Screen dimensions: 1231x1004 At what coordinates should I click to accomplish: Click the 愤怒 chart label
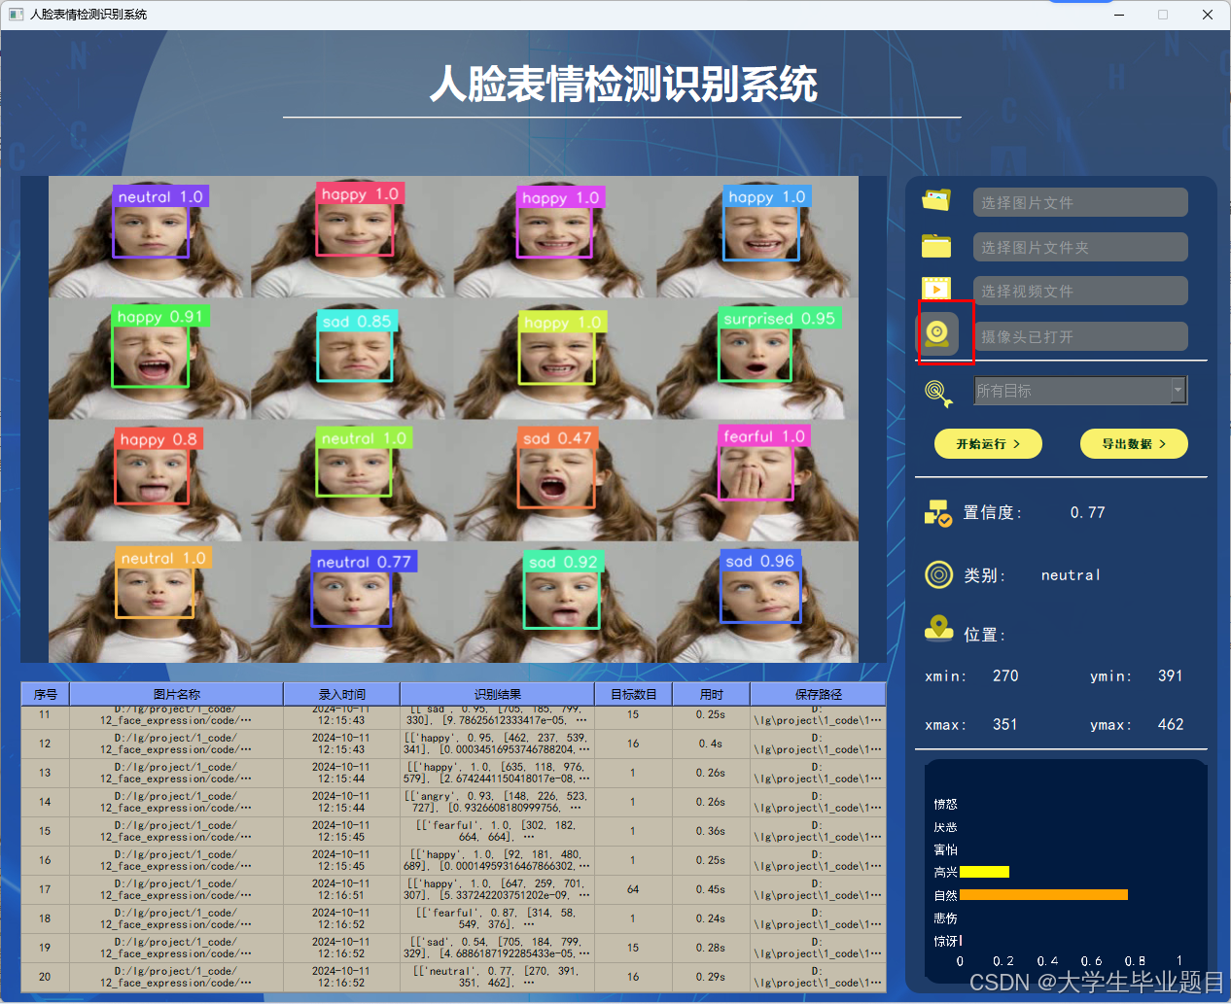(945, 804)
